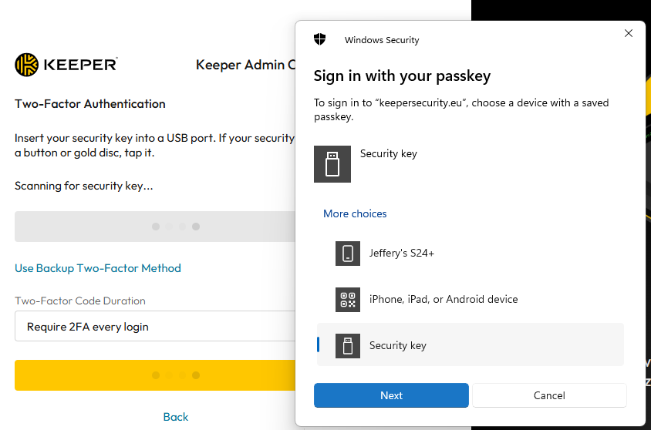Open the Two-Factor Code Duration dropdown
Image resolution: width=651 pixels, height=430 pixels.
[x=154, y=327]
